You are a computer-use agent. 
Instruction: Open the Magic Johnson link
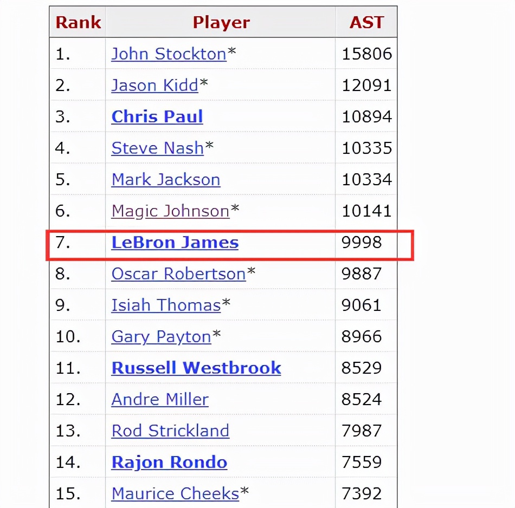170,211
